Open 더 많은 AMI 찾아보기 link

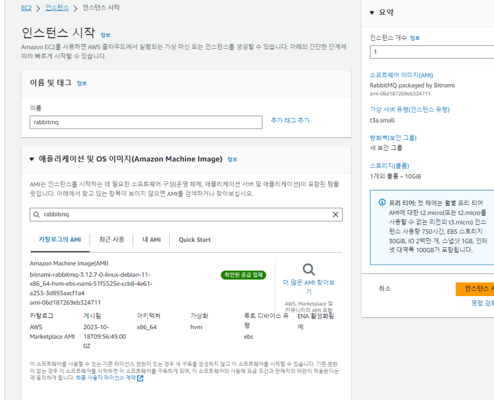[x=309, y=287]
